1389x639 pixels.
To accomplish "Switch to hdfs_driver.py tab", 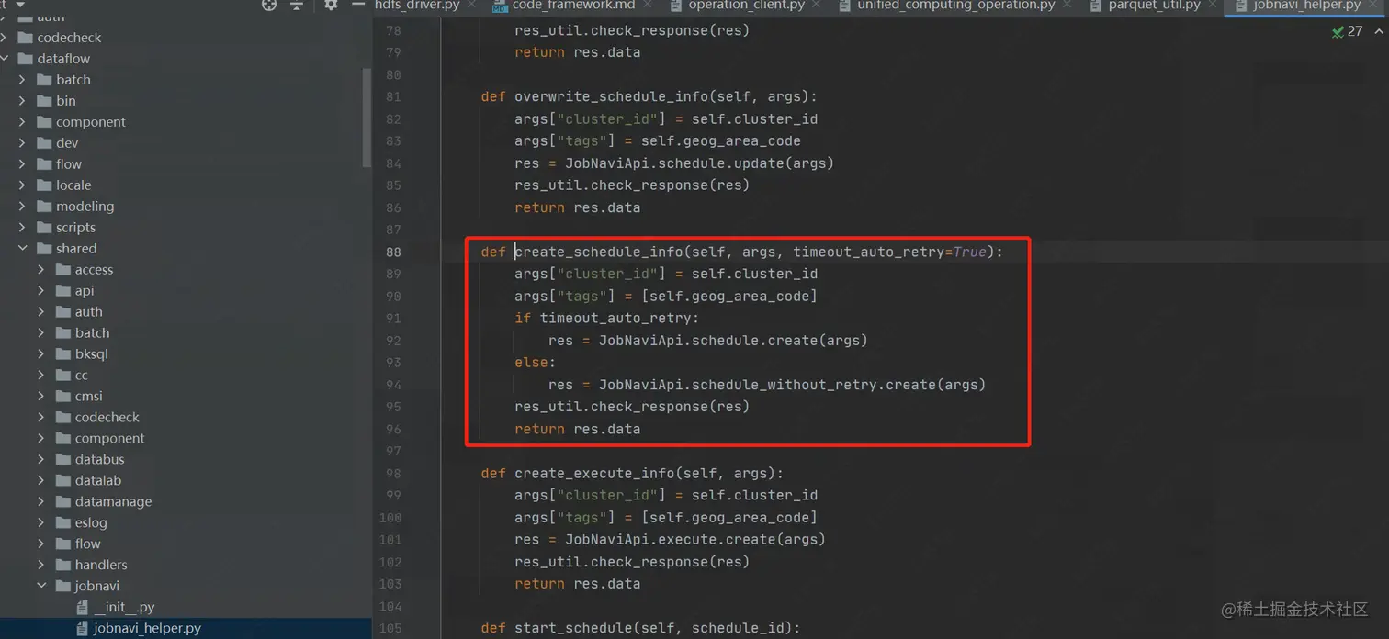I will pyautogui.click(x=417, y=6).
